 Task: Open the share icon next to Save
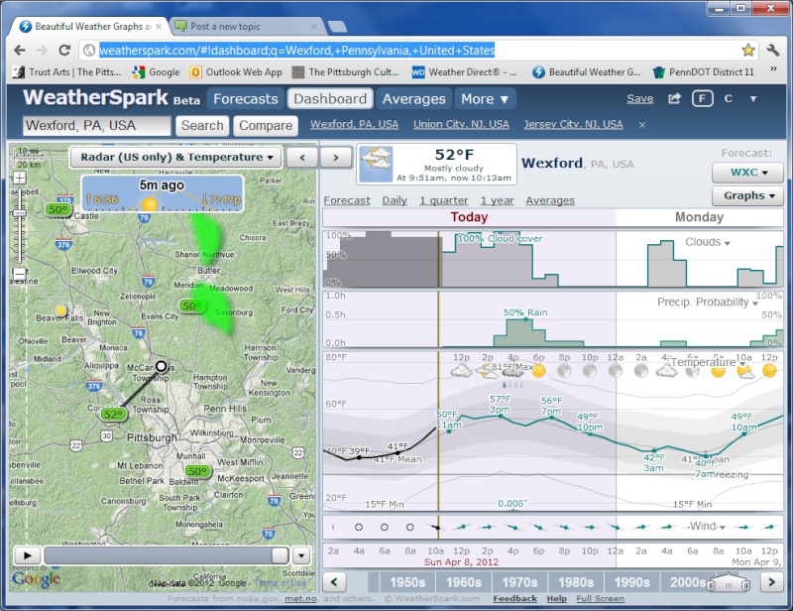674,99
